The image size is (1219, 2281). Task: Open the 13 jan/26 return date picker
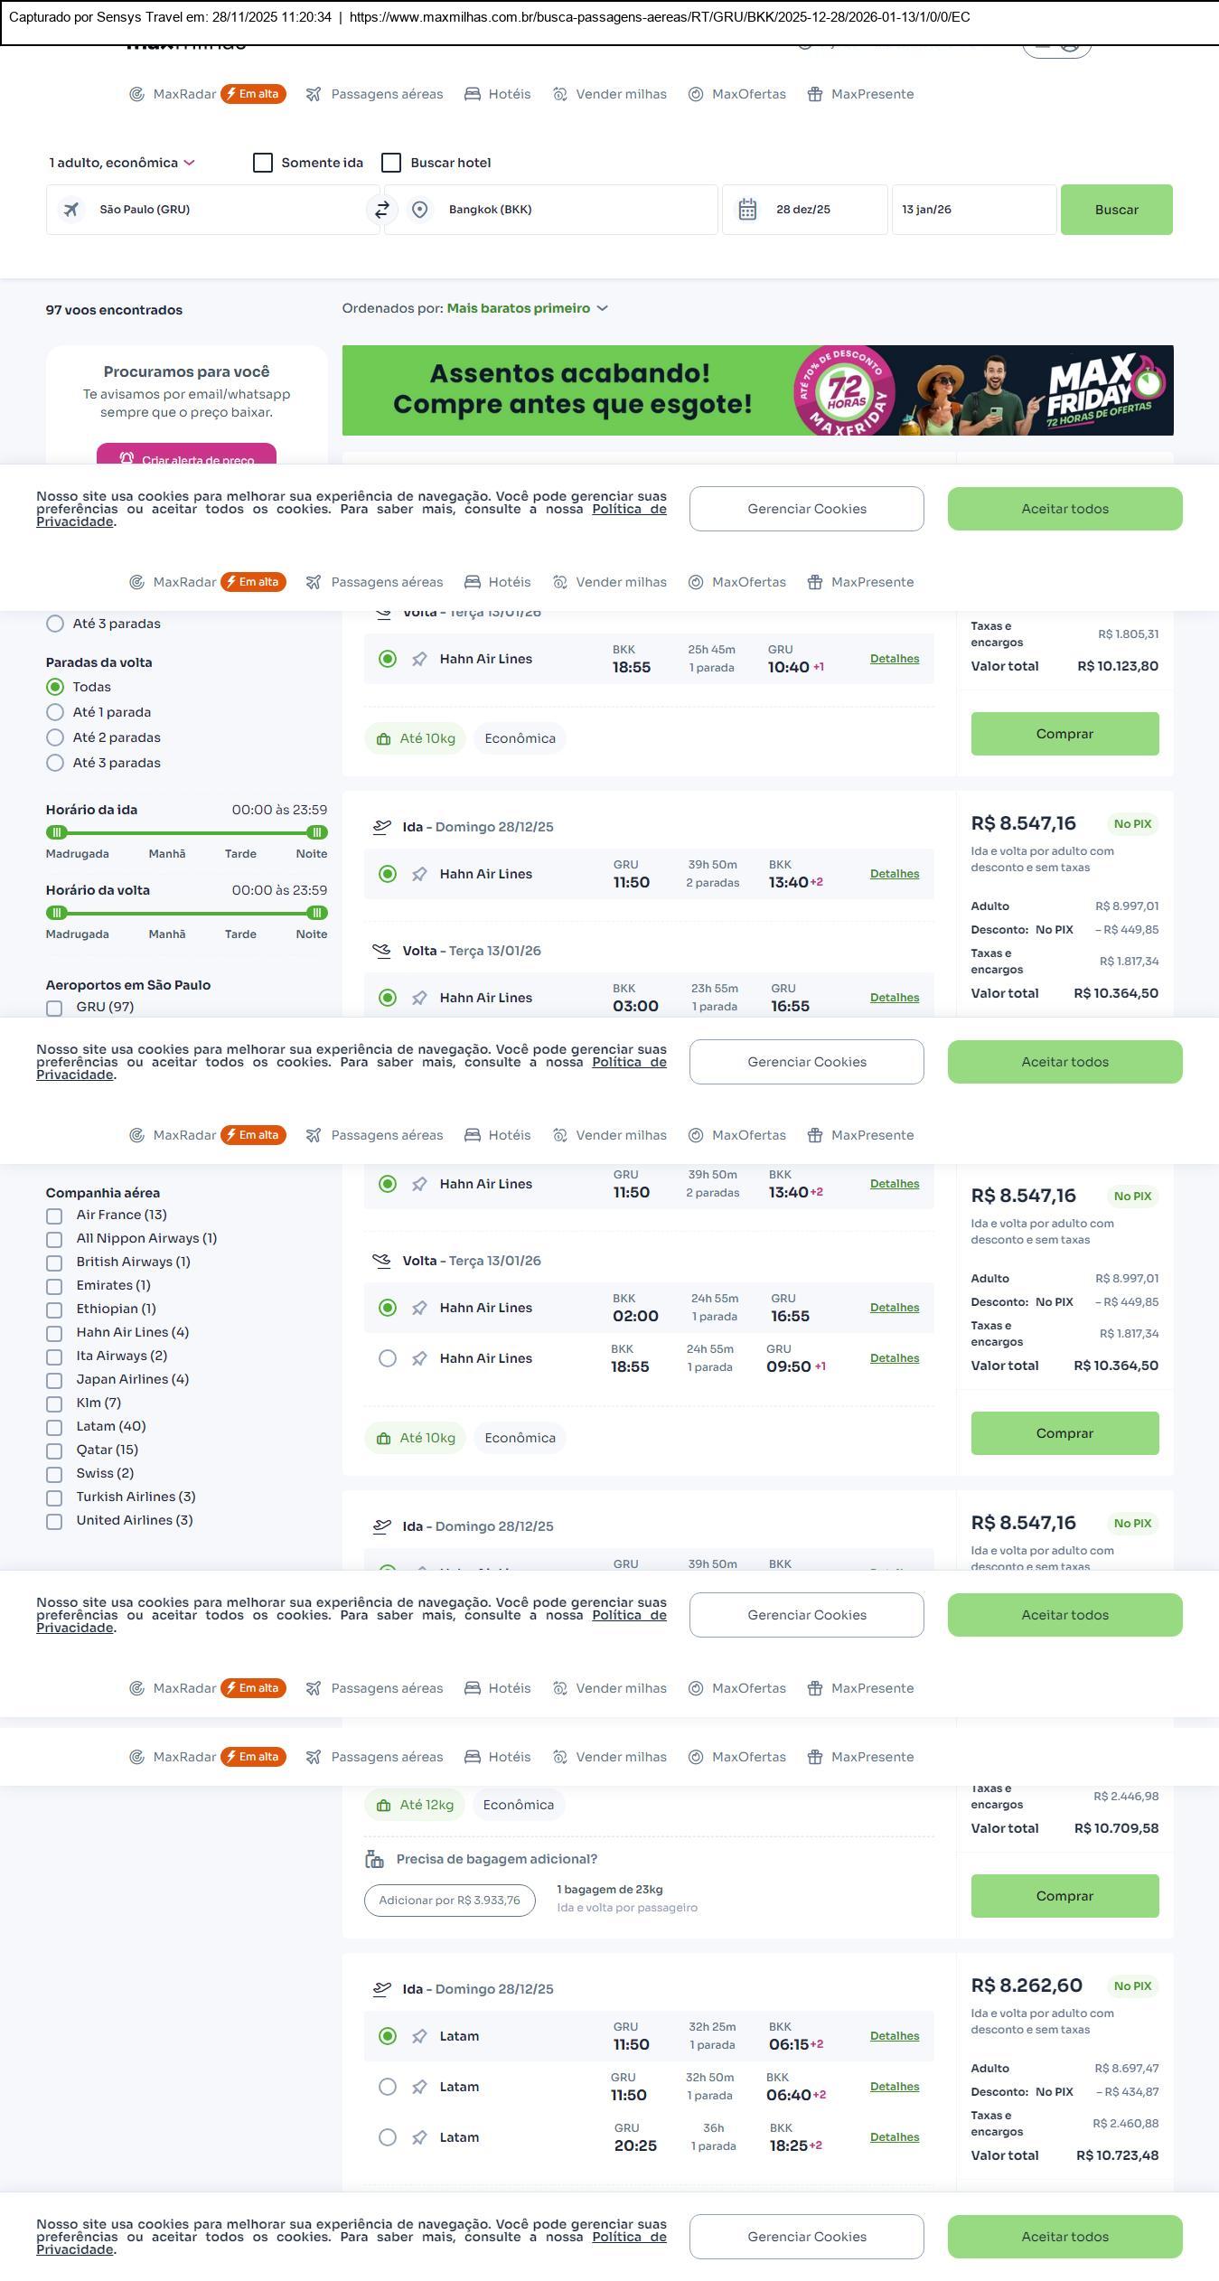click(x=973, y=210)
